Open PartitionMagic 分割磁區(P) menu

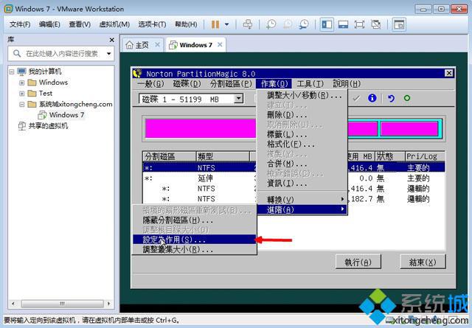tap(231, 83)
